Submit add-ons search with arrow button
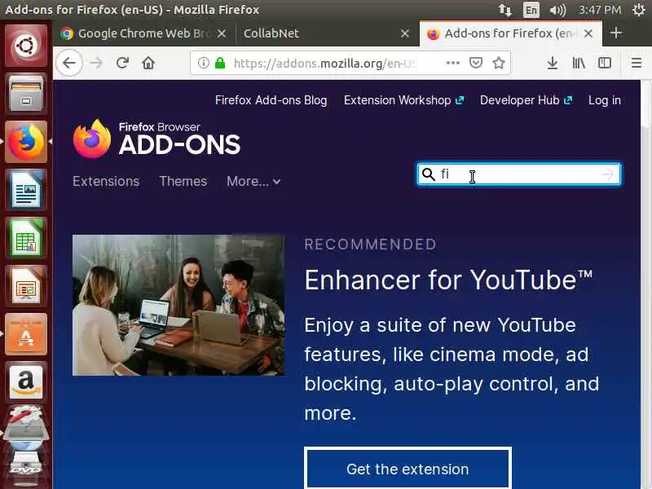This screenshot has height=489, width=652. coord(608,174)
